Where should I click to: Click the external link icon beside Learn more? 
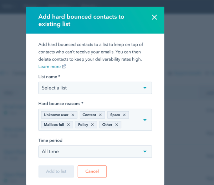tap(64, 67)
